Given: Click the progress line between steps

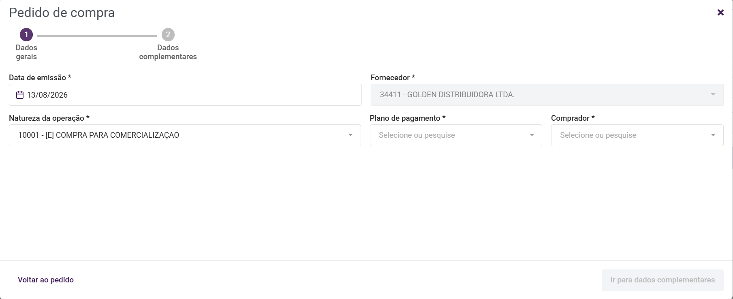Looking at the screenshot, I should pos(97,36).
